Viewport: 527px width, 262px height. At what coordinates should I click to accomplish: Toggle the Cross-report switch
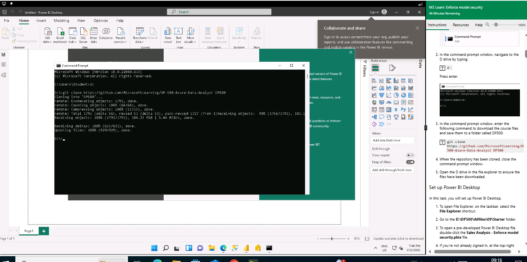(410, 155)
